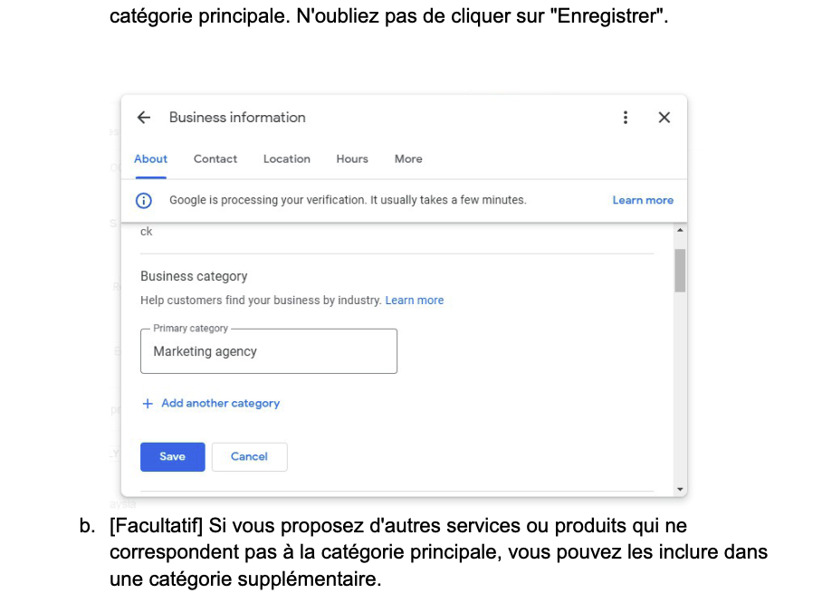Switch to the About tab
822x593 pixels.
pos(150,159)
